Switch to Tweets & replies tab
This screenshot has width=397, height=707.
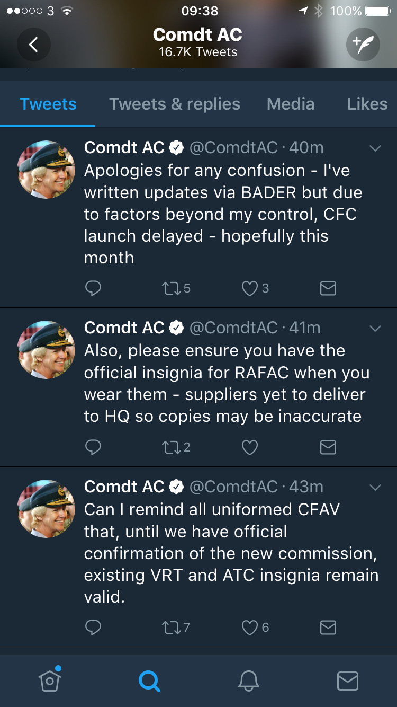pyautogui.click(x=175, y=104)
